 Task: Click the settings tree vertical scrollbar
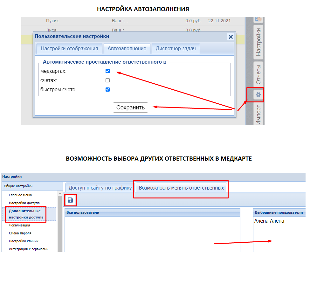(x=60, y=224)
